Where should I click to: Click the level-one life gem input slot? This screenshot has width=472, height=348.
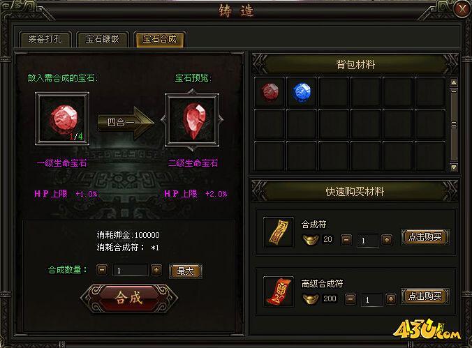(62, 119)
